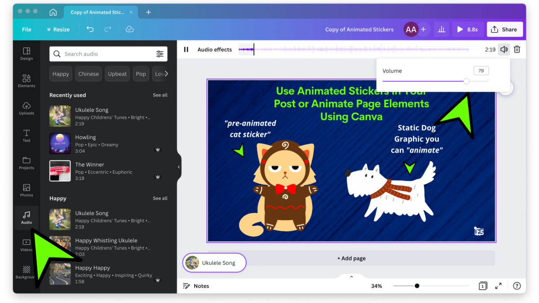
Task: Click the undo arrow icon
Action: (90, 29)
